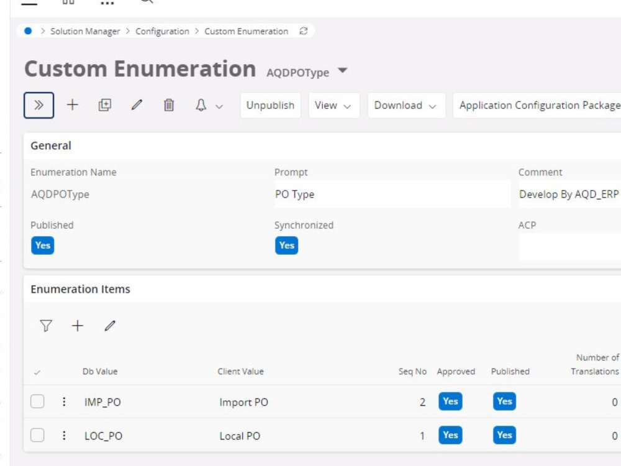The width and height of the screenshot is (621, 466).
Task: Click the blue home dot in breadcrumb
Action: point(28,31)
